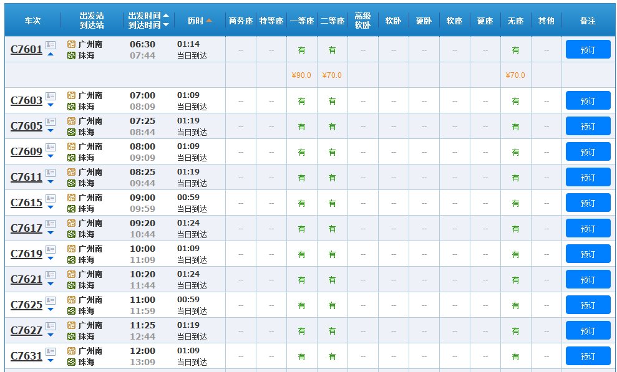This screenshot has width=617, height=372.
Task: Click the 车次 column header
Action: pyautogui.click(x=32, y=20)
